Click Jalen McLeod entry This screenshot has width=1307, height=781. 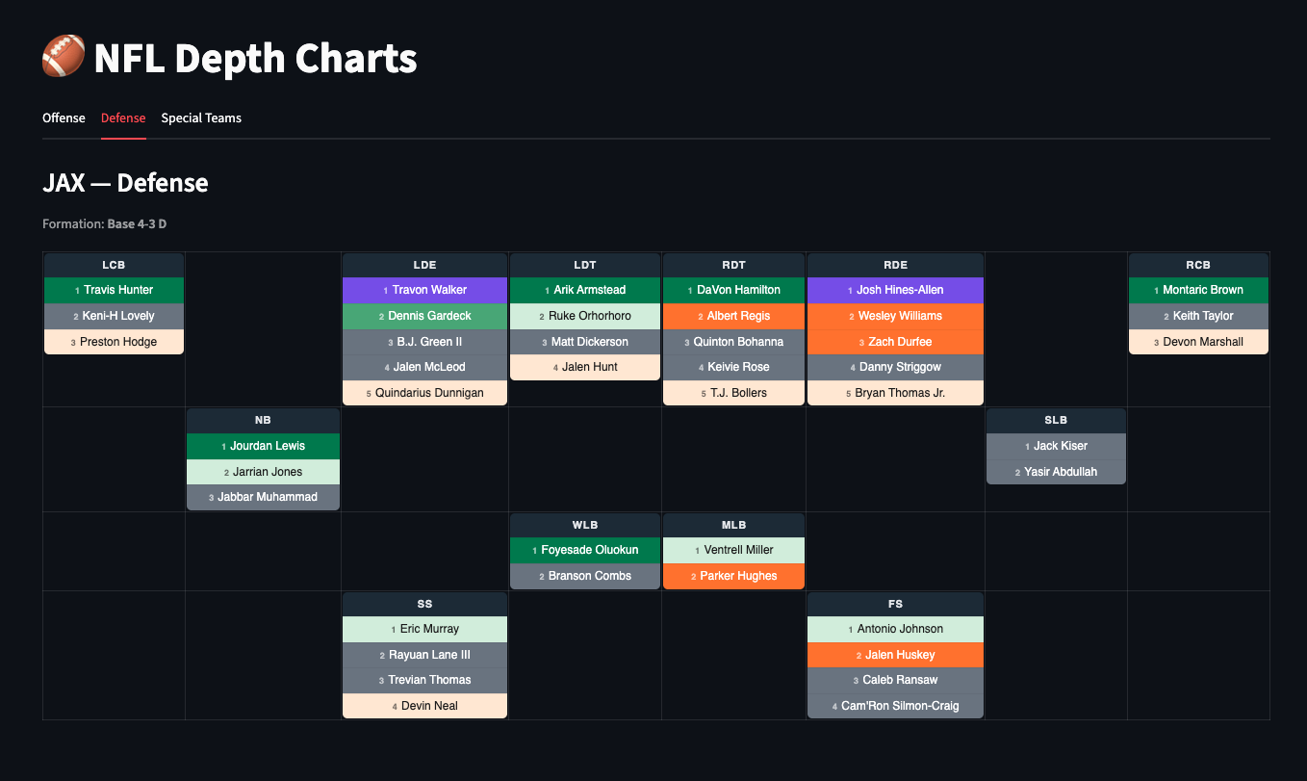coord(424,367)
